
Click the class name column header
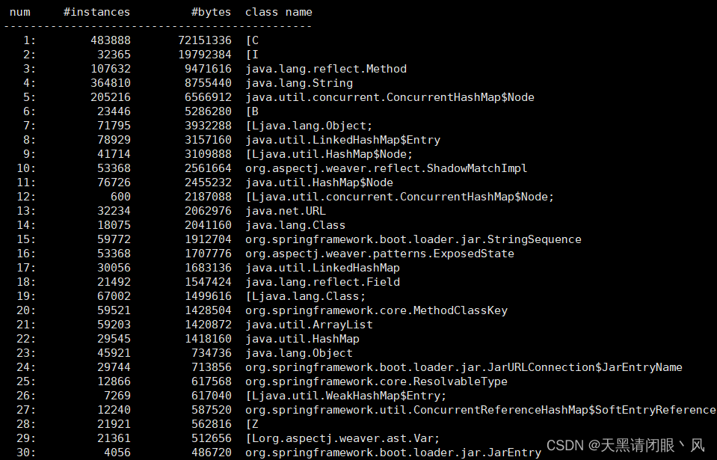[278, 11]
